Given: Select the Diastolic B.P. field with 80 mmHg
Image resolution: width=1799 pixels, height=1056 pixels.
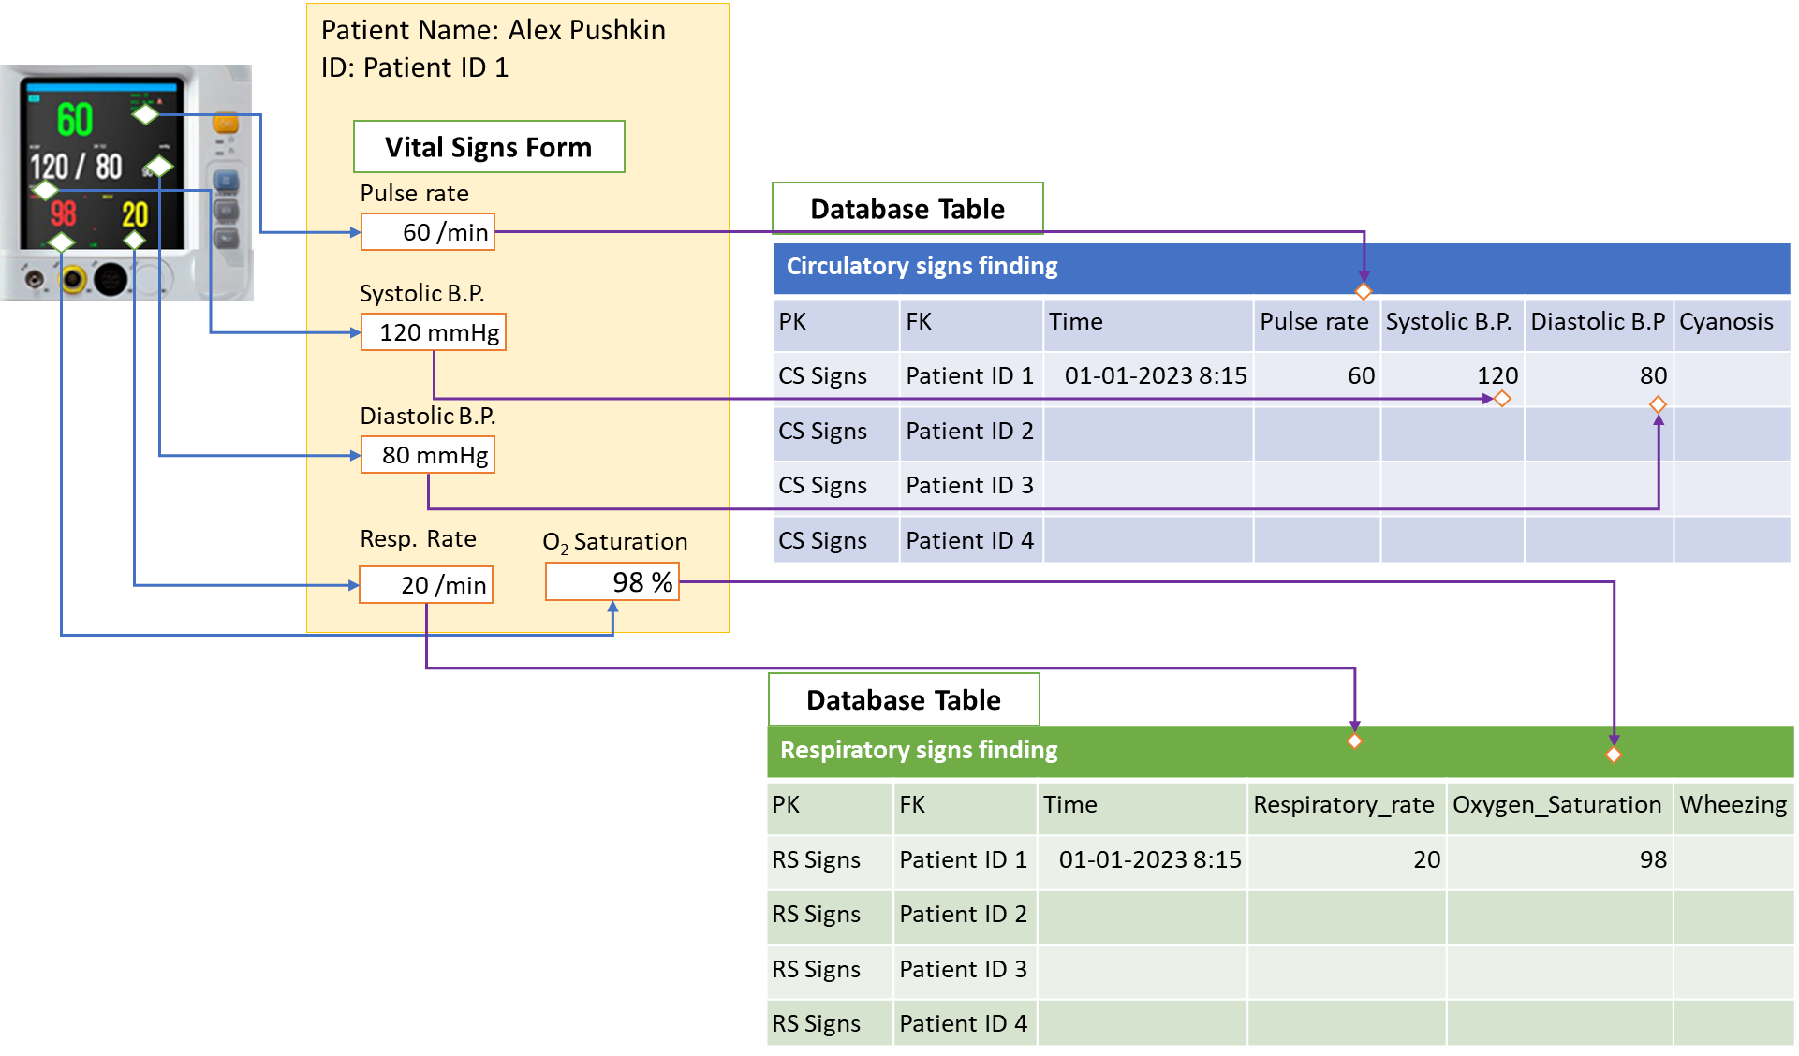Looking at the screenshot, I should (x=428, y=455).
